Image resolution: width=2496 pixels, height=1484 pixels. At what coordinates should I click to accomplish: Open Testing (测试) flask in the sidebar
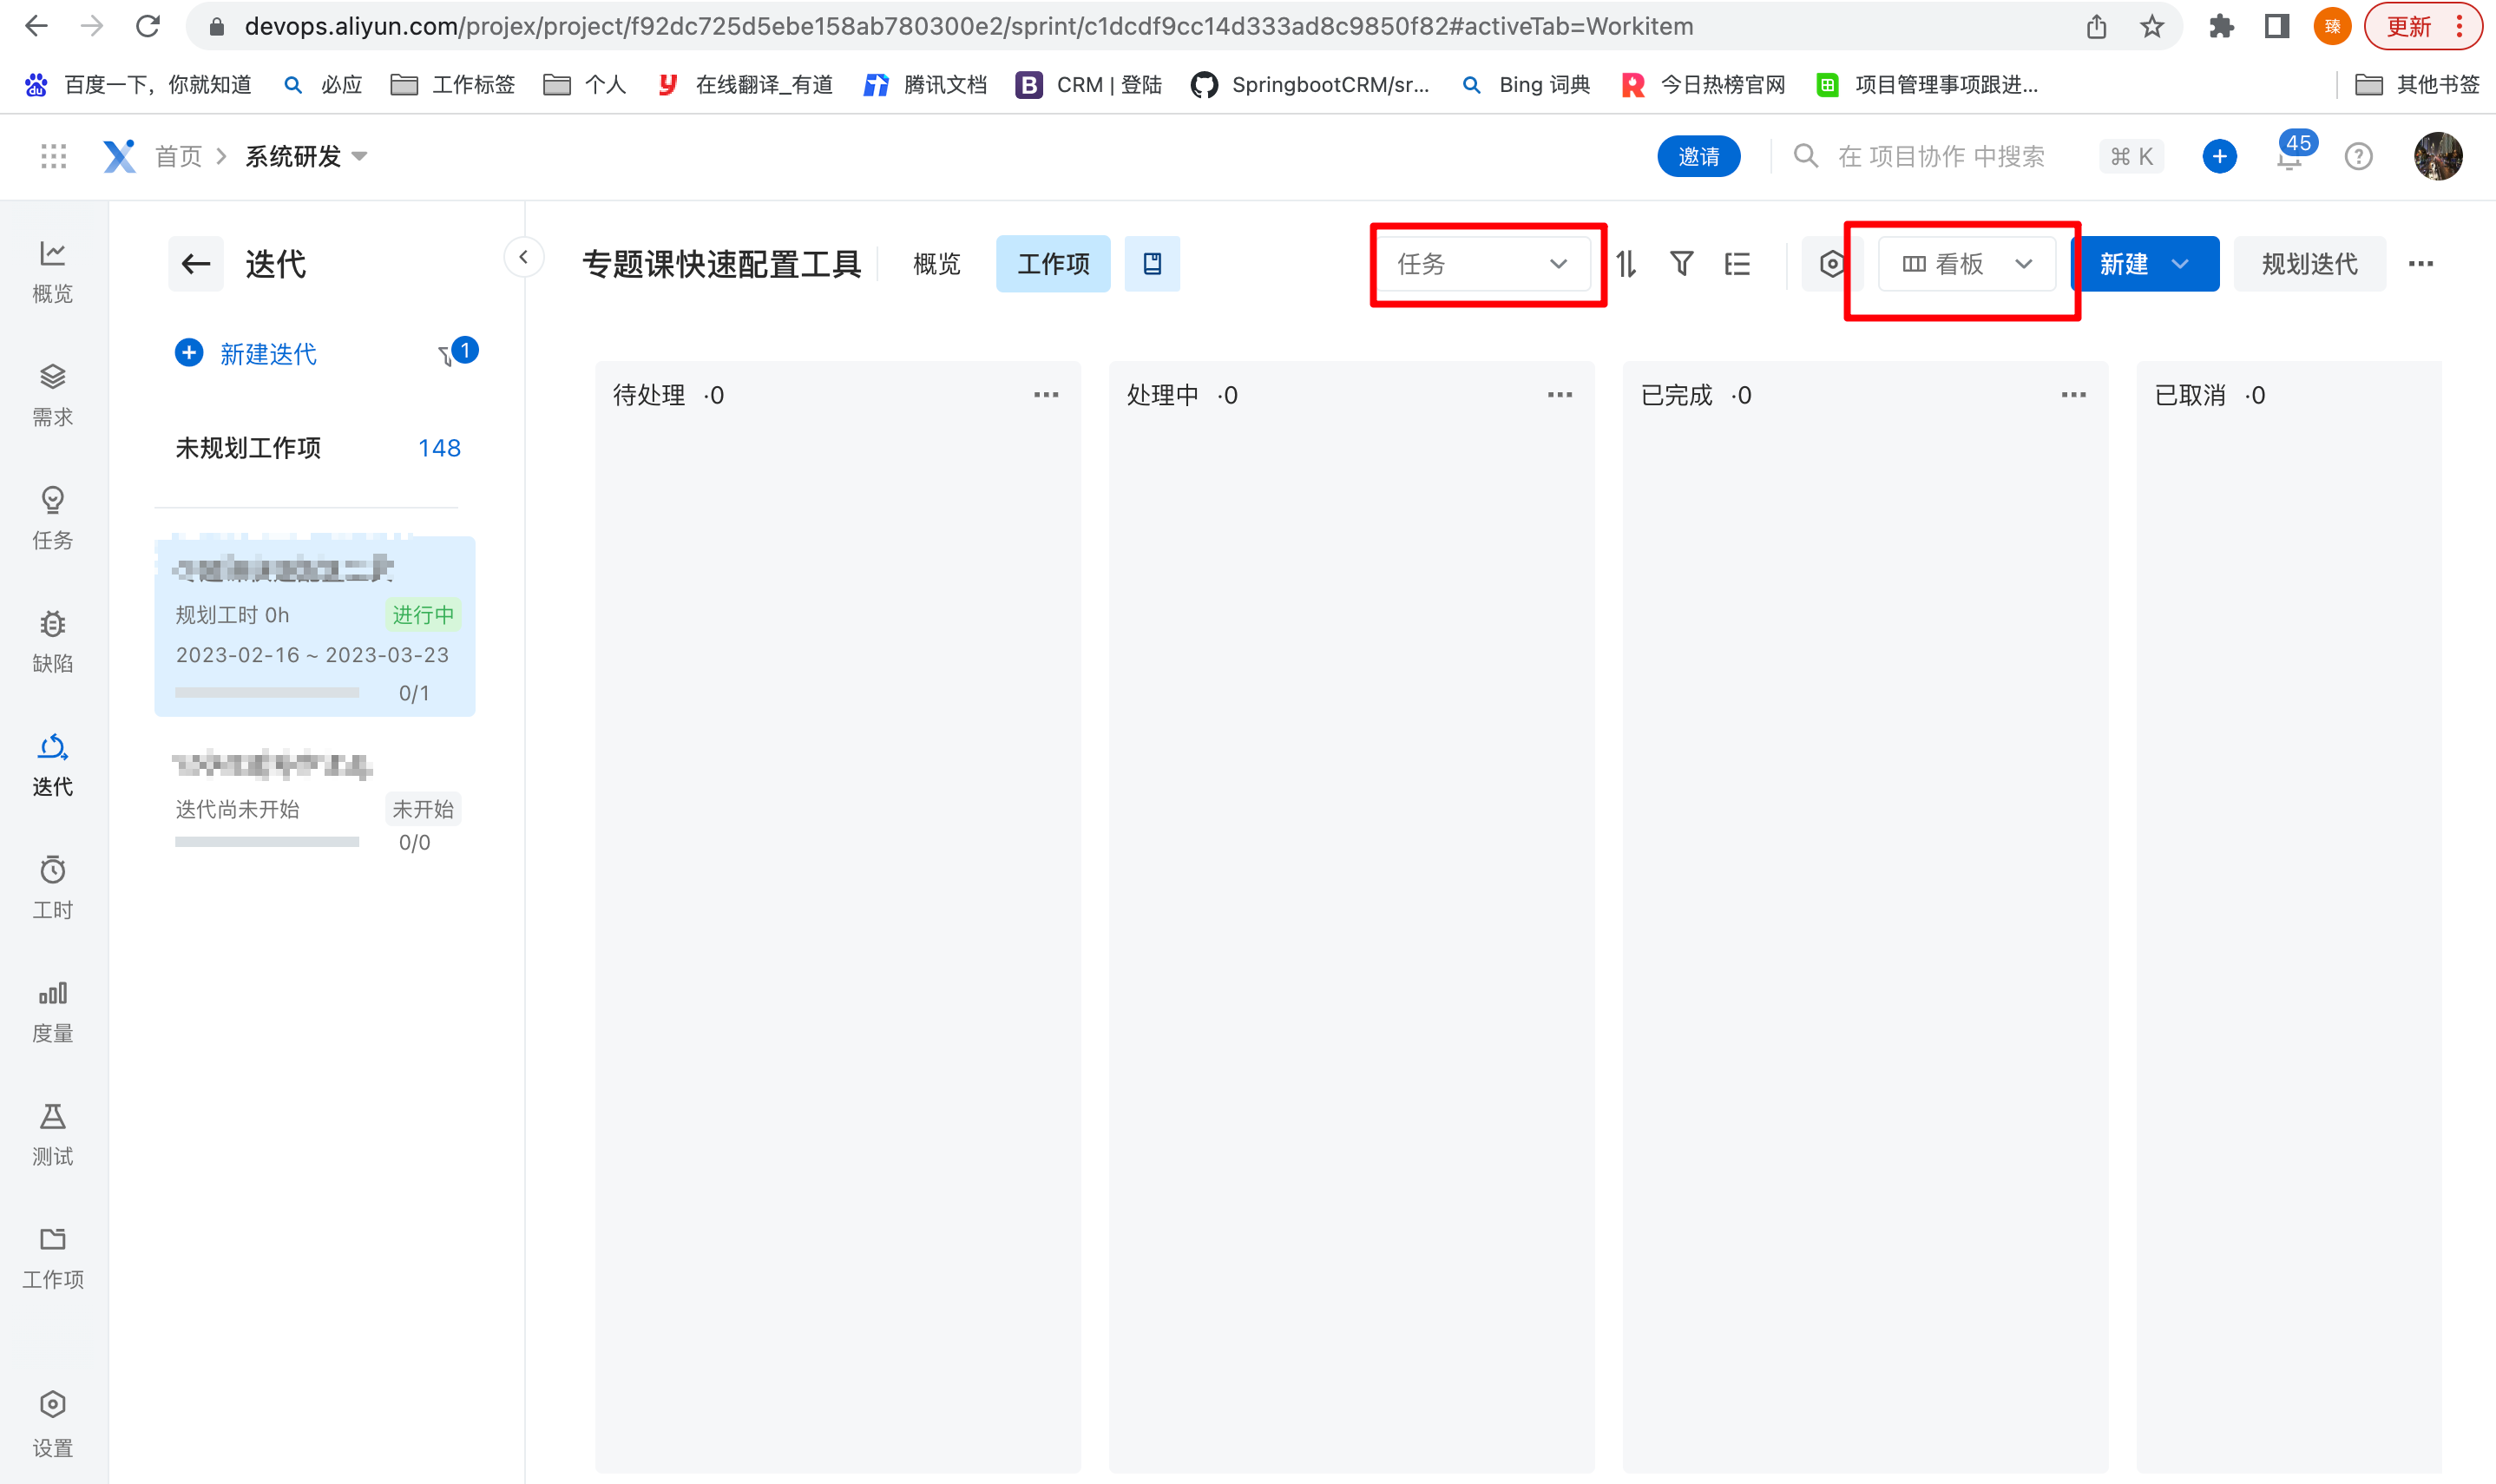coord(53,1133)
